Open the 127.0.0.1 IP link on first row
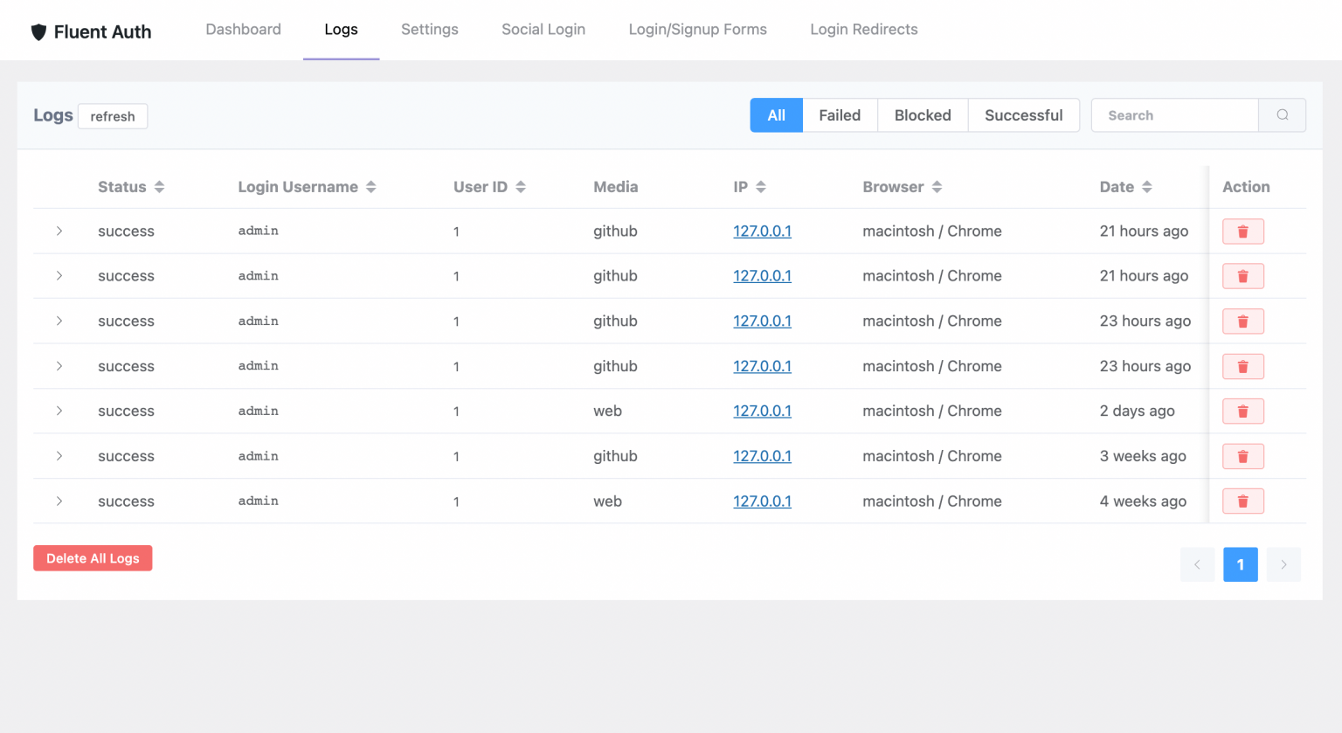1342x733 pixels. (x=762, y=231)
